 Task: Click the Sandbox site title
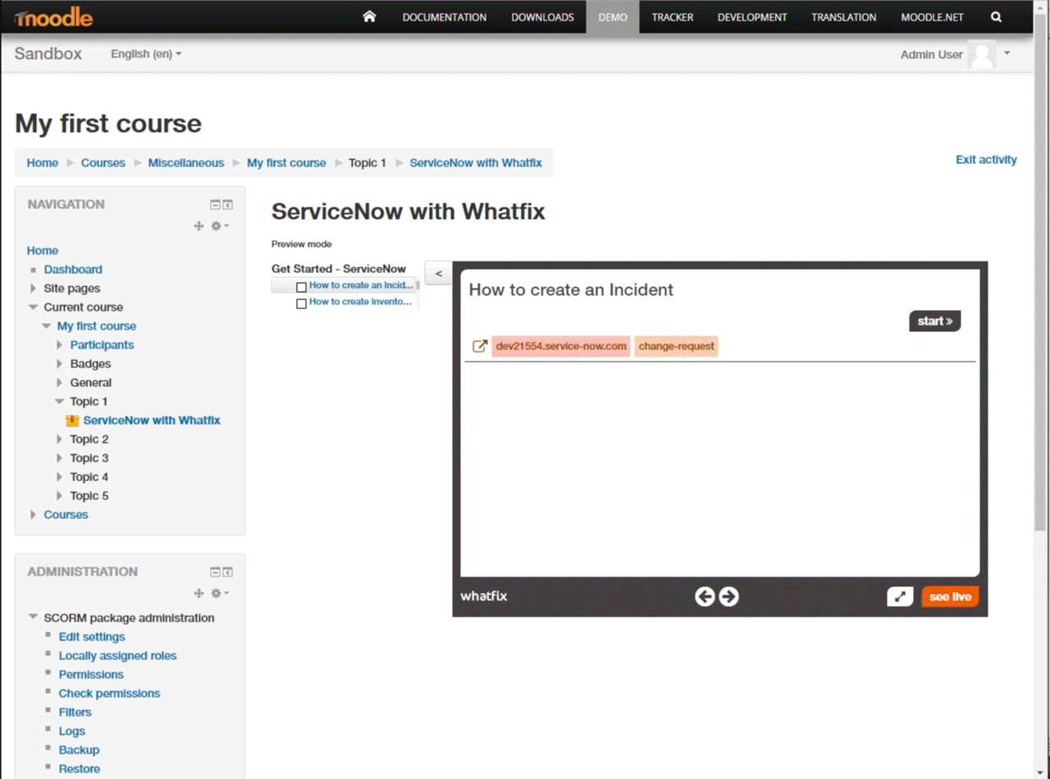pyautogui.click(x=48, y=54)
